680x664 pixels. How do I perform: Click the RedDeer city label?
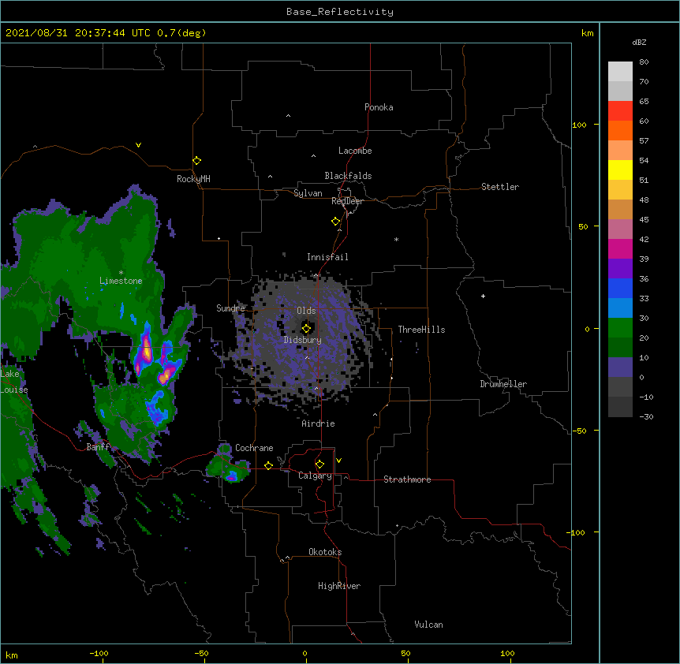(347, 201)
